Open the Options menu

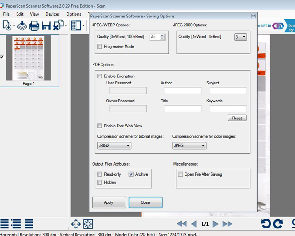point(74,14)
